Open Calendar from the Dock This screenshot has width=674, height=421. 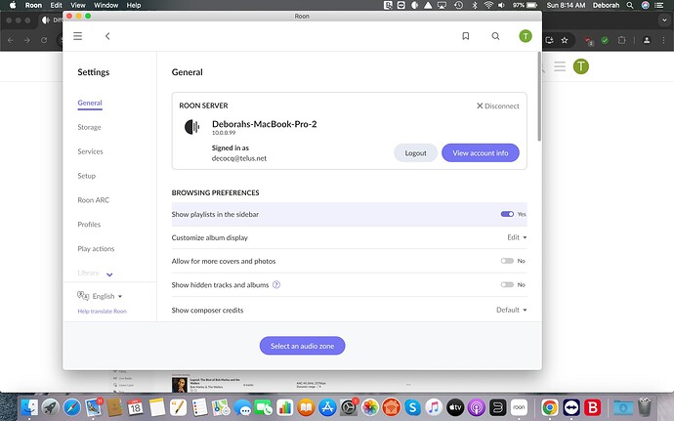click(x=136, y=407)
